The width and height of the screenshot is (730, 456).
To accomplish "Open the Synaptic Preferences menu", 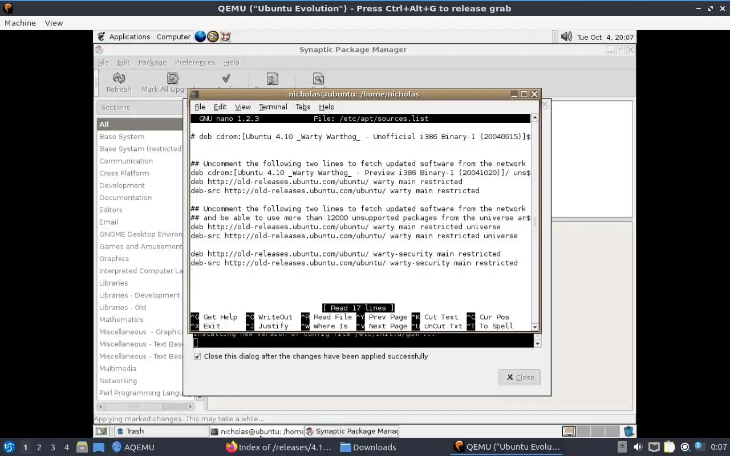I will click(195, 62).
